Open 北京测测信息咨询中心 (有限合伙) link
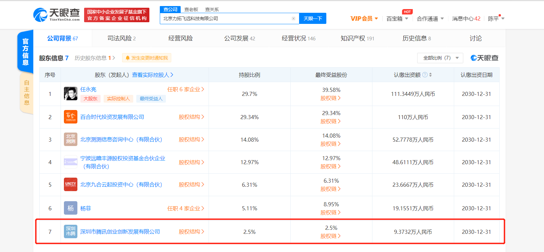This screenshot has width=544, height=252. point(121,139)
